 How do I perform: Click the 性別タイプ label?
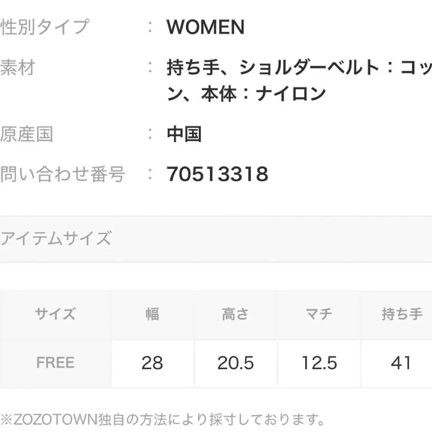[x=45, y=27]
